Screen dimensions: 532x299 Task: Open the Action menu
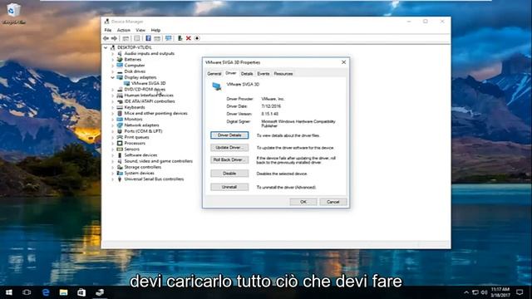pyautogui.click(x=124, y=30)
